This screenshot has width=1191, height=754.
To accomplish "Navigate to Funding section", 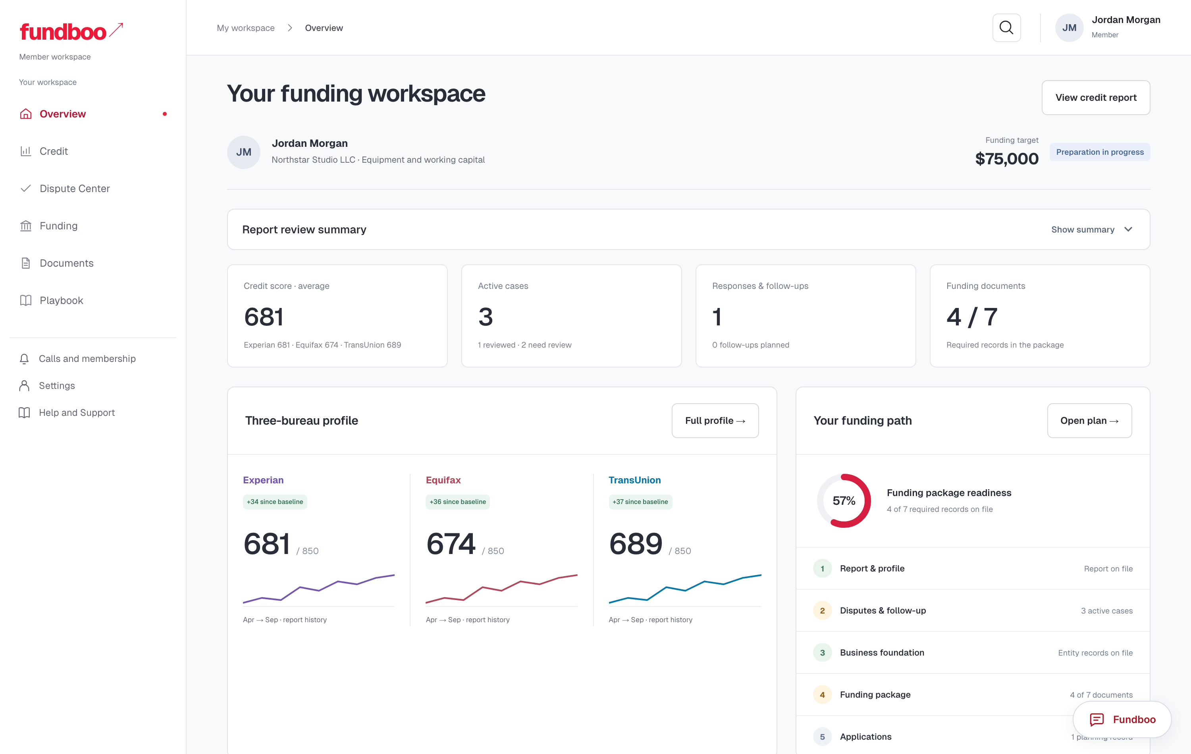I will (x=93, y=226).
